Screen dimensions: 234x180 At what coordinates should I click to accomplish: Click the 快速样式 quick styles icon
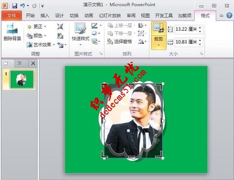click(80, 28)
